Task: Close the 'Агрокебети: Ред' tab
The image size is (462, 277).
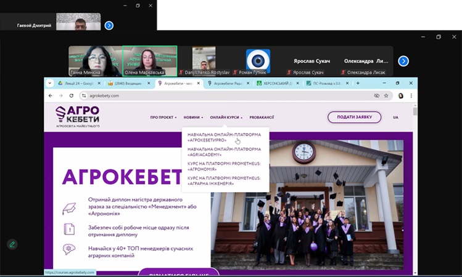Action: pos(248,83)
